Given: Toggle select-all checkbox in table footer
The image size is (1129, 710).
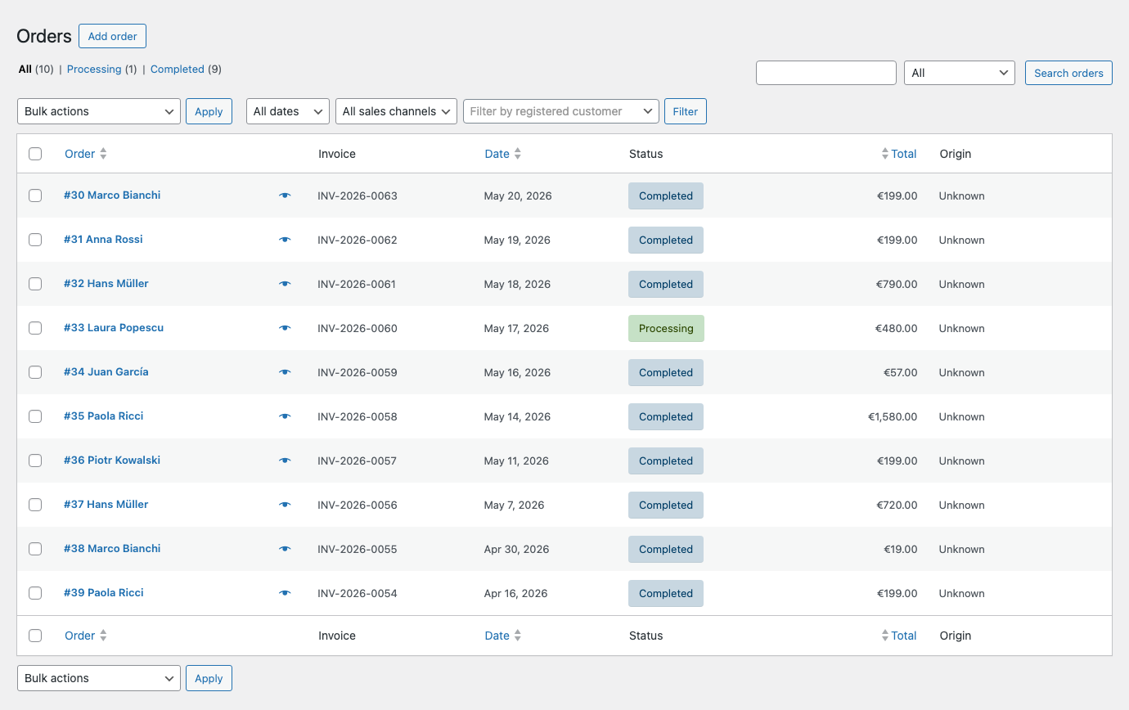Looking at the screenshot, I should (x=35, y=636).
